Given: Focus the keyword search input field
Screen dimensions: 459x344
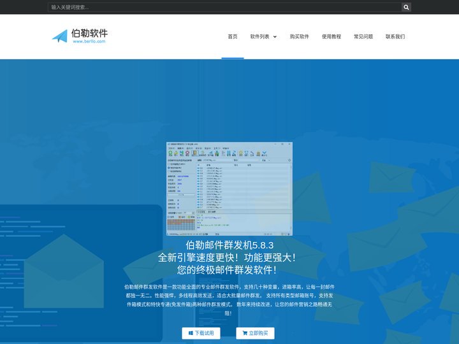Looking at the screenshot, I should 225,7.
